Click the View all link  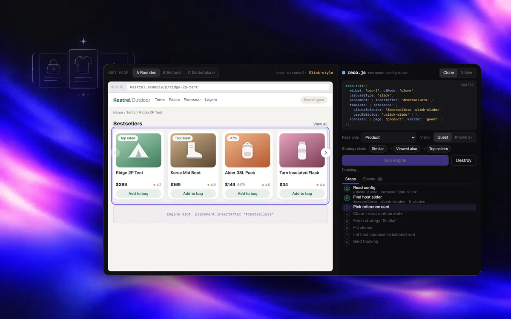[x=320, y=124]
